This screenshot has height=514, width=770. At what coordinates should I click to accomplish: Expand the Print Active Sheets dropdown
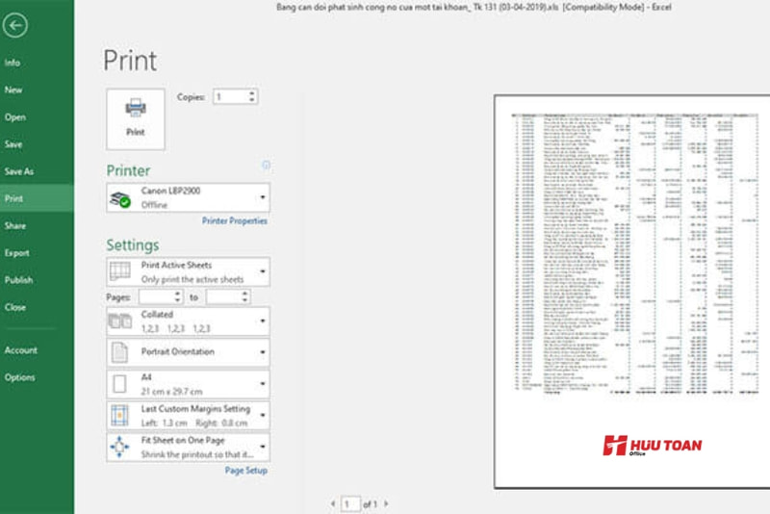coord(263,271)
